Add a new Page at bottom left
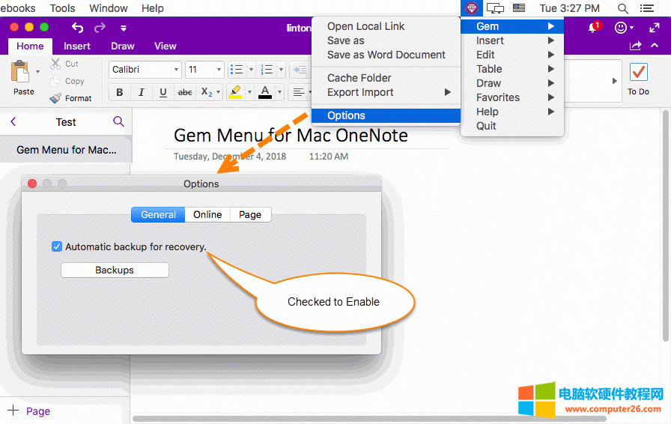671x424 pixels. click(x=28, y=411)
